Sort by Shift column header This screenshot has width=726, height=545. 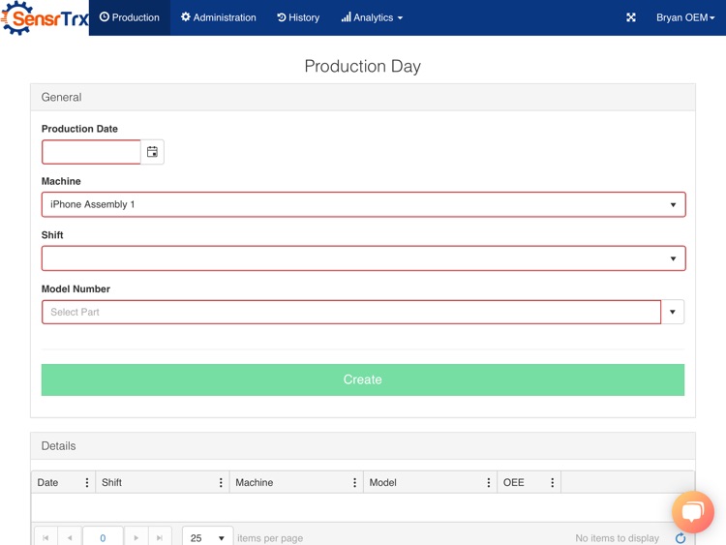point(111,482)
